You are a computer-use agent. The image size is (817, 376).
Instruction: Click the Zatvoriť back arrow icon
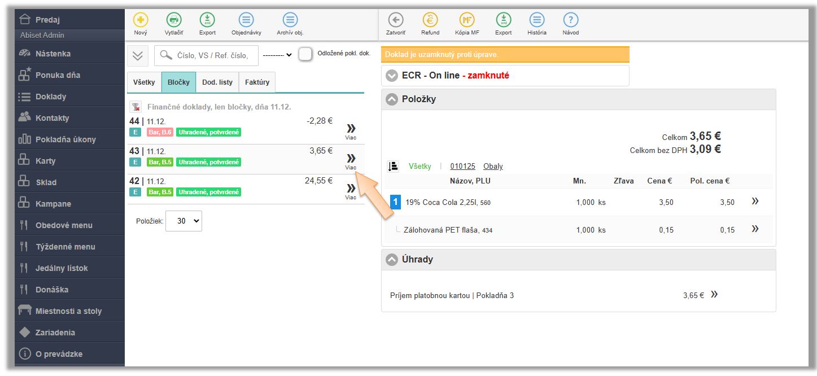pyautogui.click(x=396, y=20)
